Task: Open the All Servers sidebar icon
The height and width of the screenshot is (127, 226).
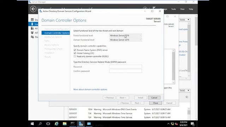Action: click(x=32, y=28)
